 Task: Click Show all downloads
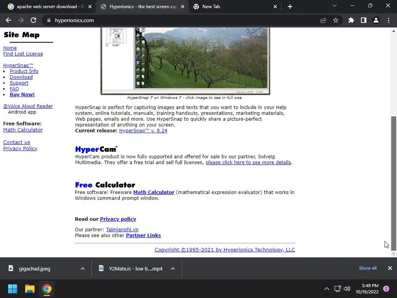pyautogui.click(x=368, y=268)
